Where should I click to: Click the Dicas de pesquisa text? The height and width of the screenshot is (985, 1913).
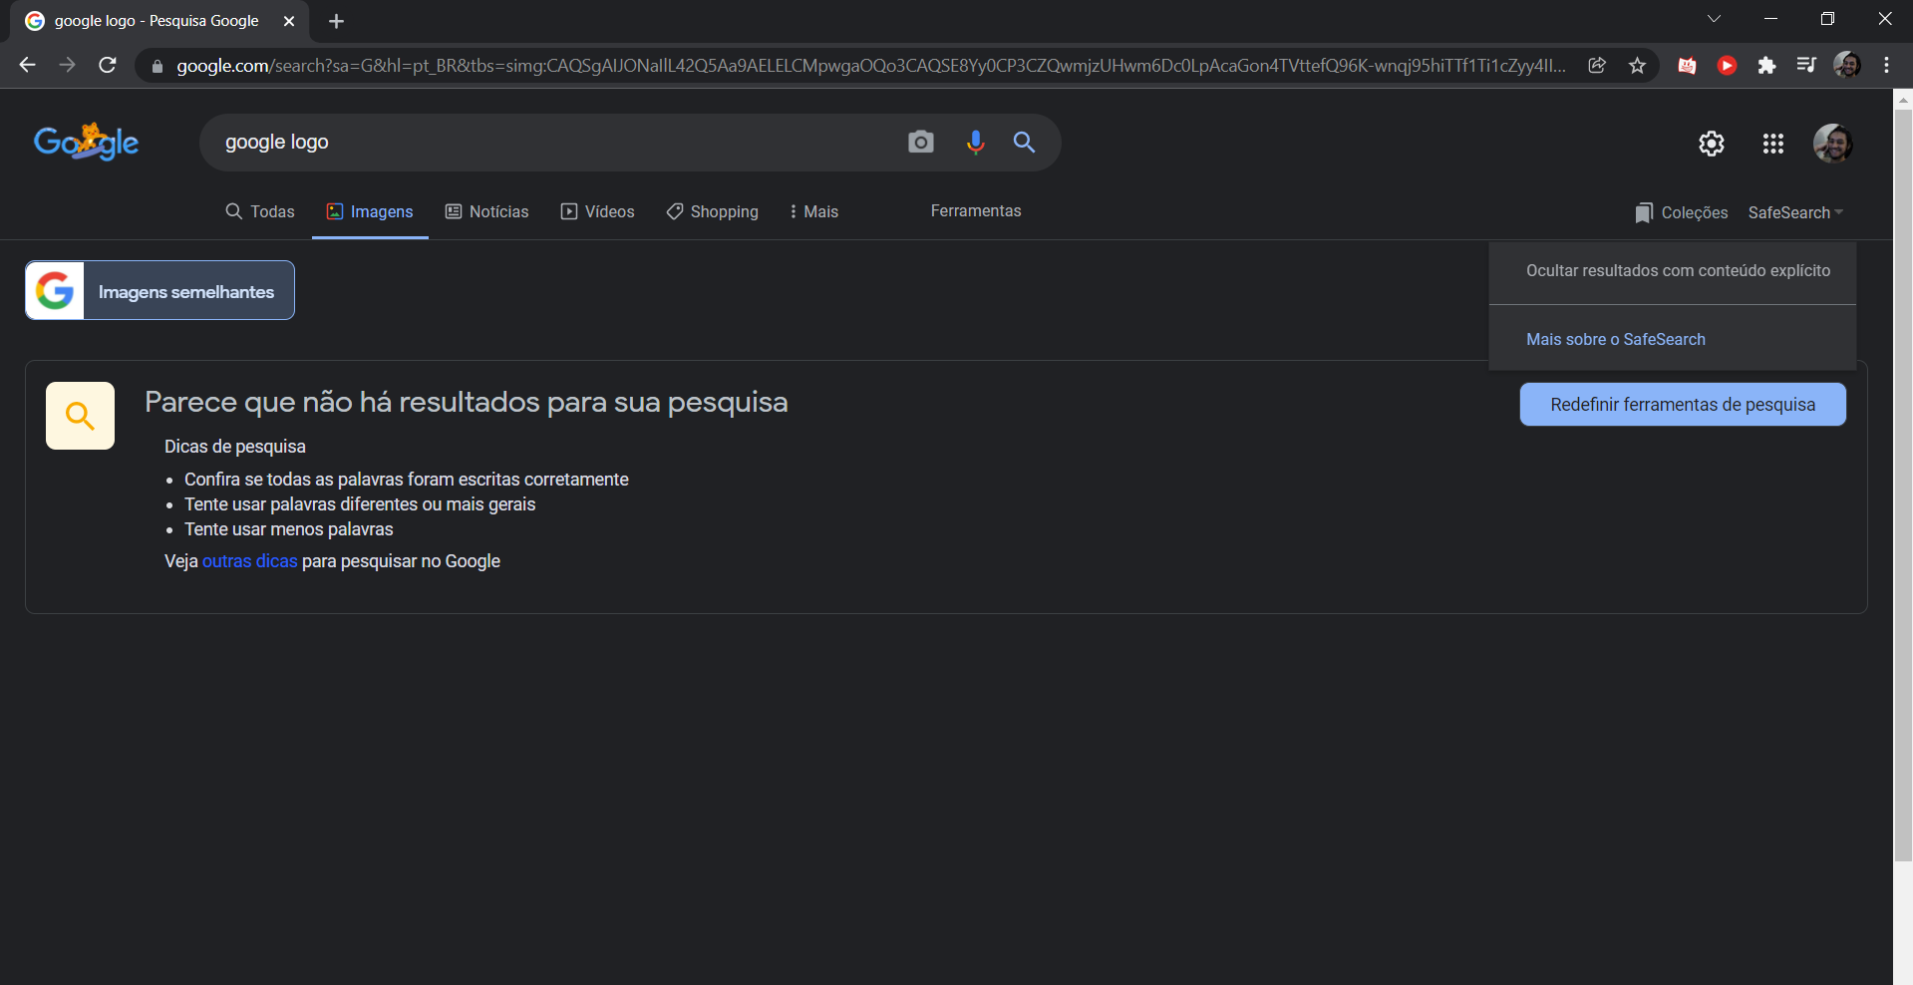[235, 447]
